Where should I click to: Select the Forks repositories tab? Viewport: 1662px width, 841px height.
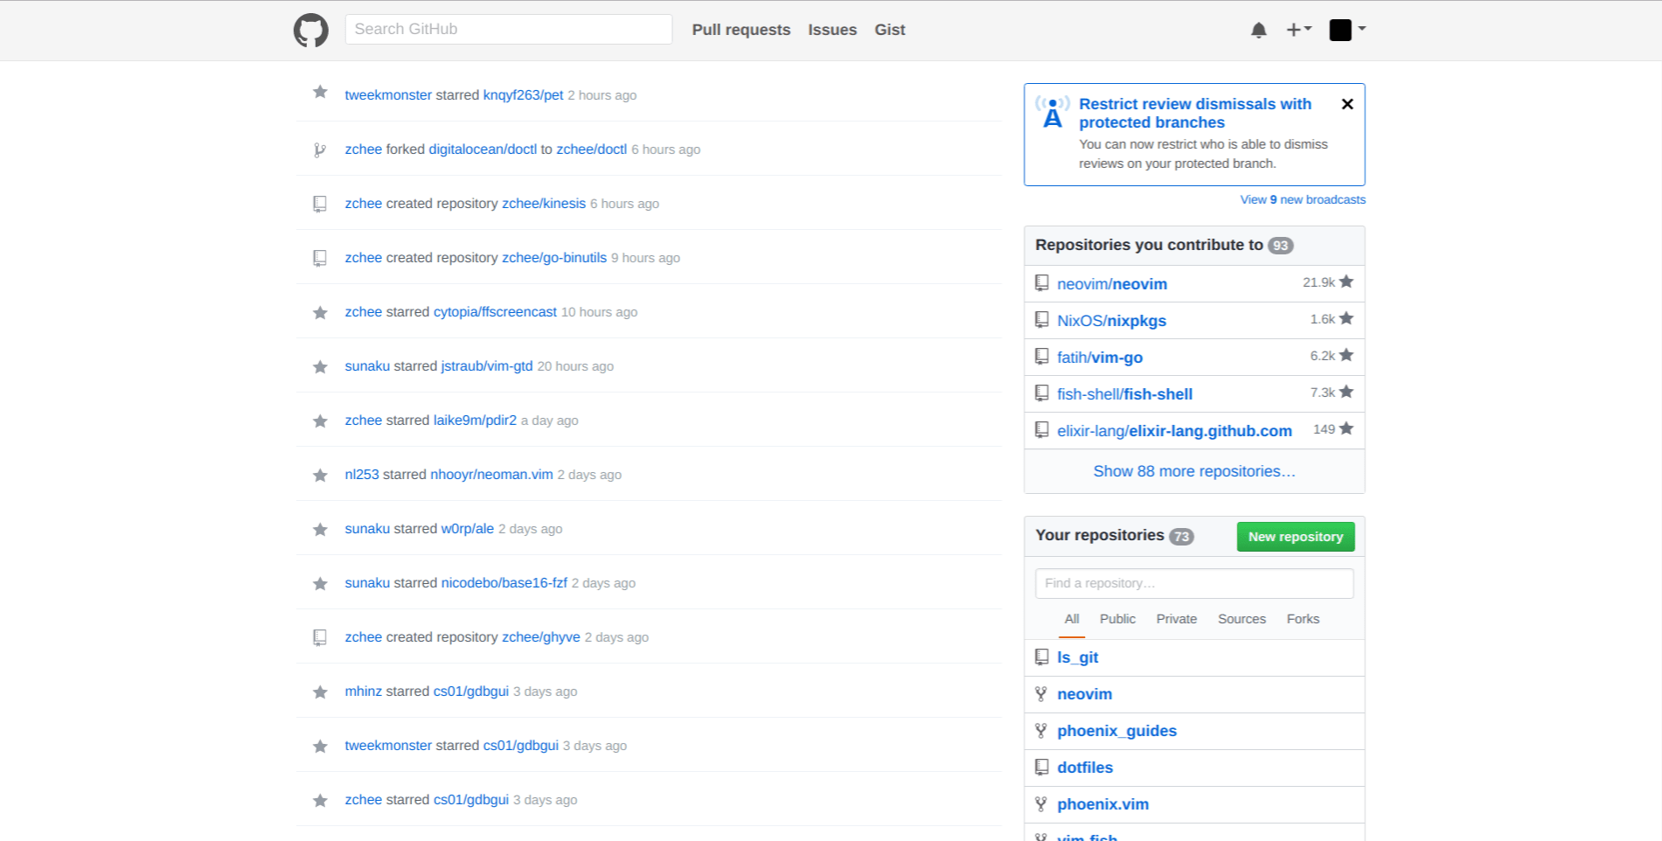tap(1303, 619)
